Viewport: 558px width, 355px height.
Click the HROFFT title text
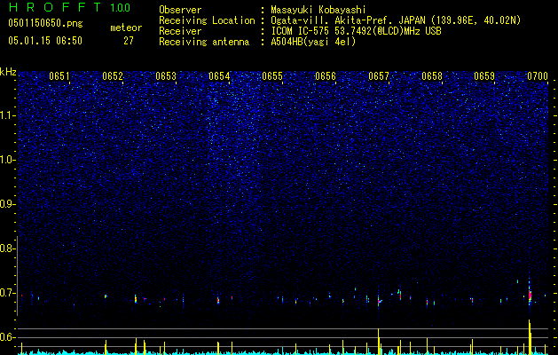coord(55,7)
